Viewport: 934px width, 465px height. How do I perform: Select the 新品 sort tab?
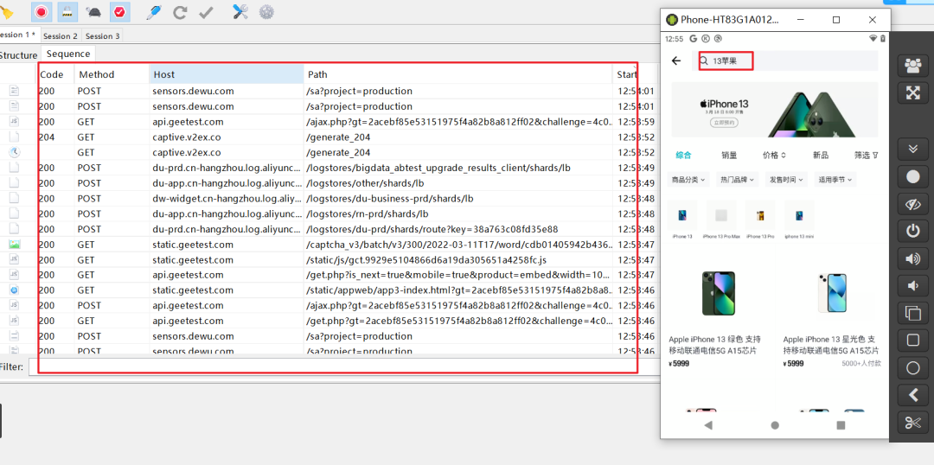[820, 156]
